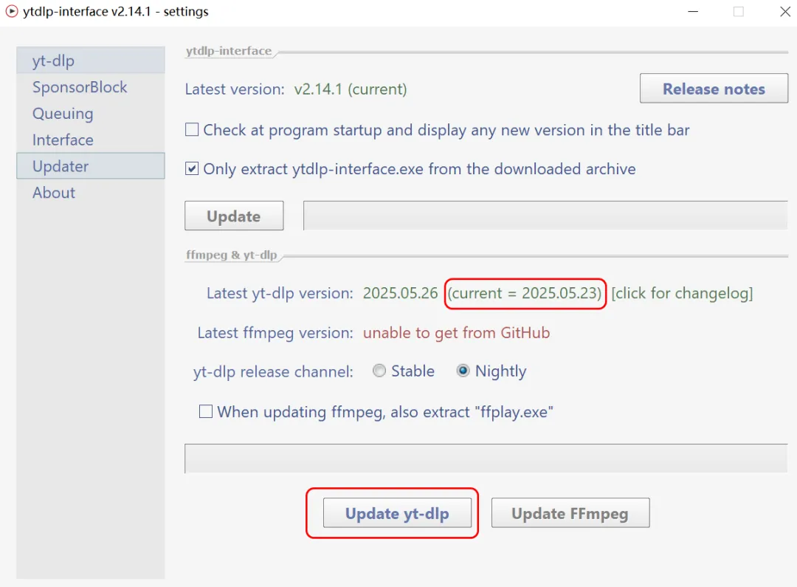
Task: Click the Update yt-dlp button
Action: point(397,512)
